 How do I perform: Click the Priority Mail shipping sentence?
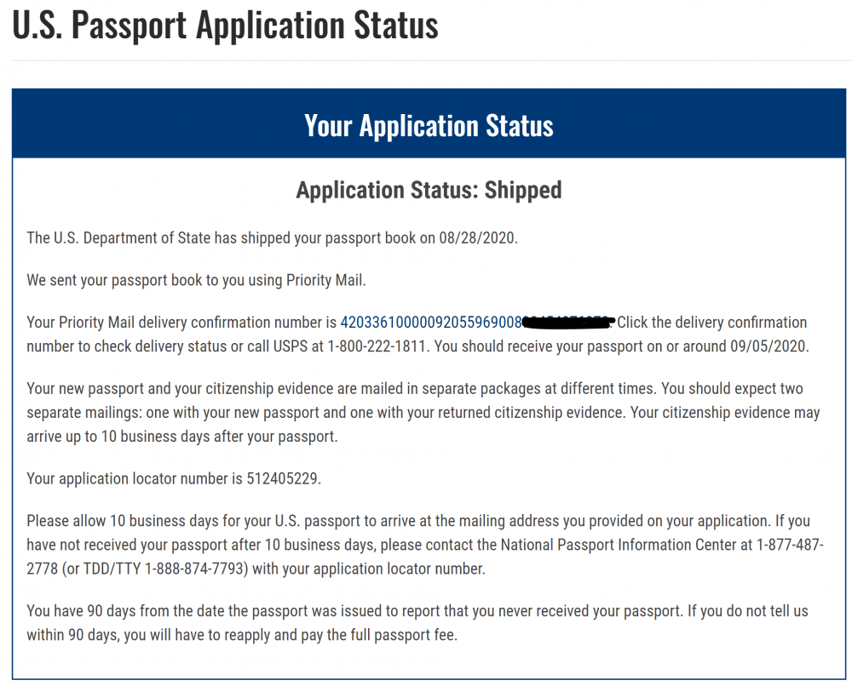196,280
